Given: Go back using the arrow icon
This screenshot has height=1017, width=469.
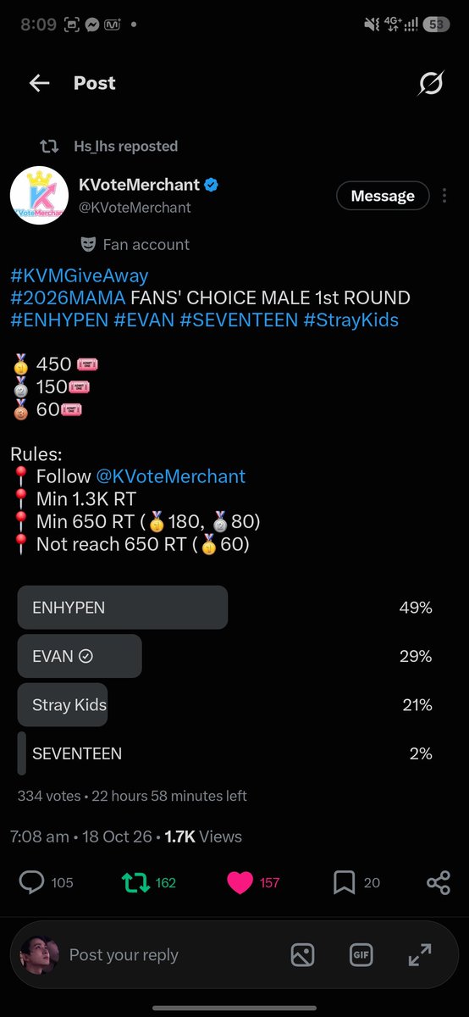Looking at the screenshot, I should point(39,83).
